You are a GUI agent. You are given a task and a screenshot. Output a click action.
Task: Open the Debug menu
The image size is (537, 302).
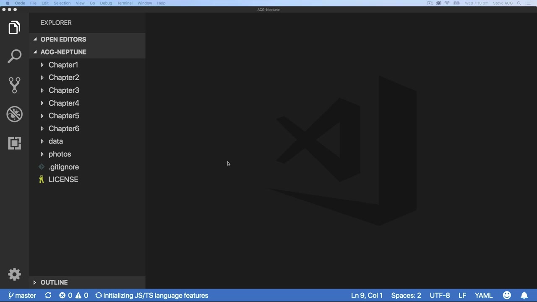(106, 3)
